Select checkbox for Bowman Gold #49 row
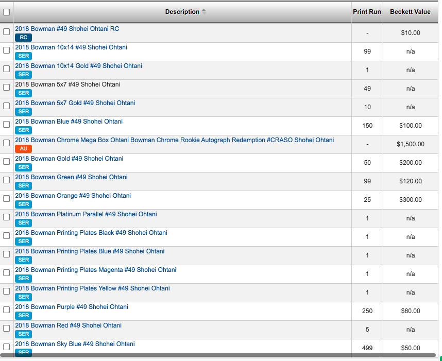Screen dimensions: 442x361 coord(6,162)
